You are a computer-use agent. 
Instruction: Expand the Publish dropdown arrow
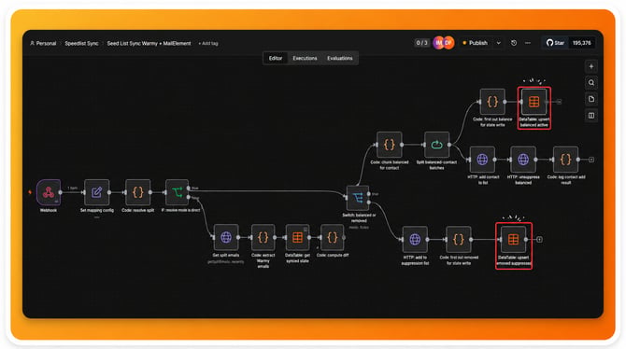[499, 43]
